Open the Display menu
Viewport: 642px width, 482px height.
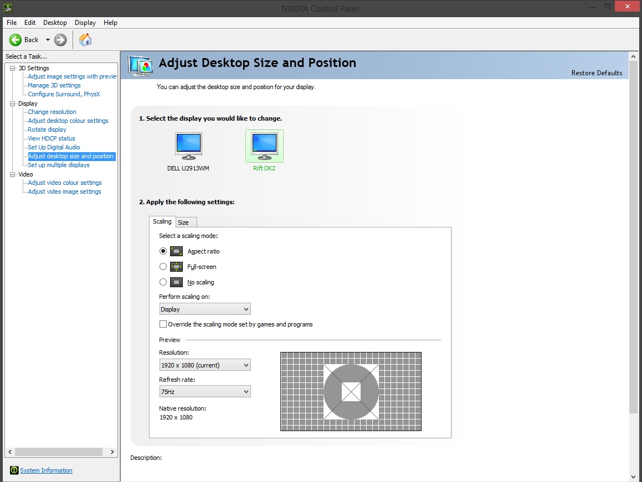[85, 23]
